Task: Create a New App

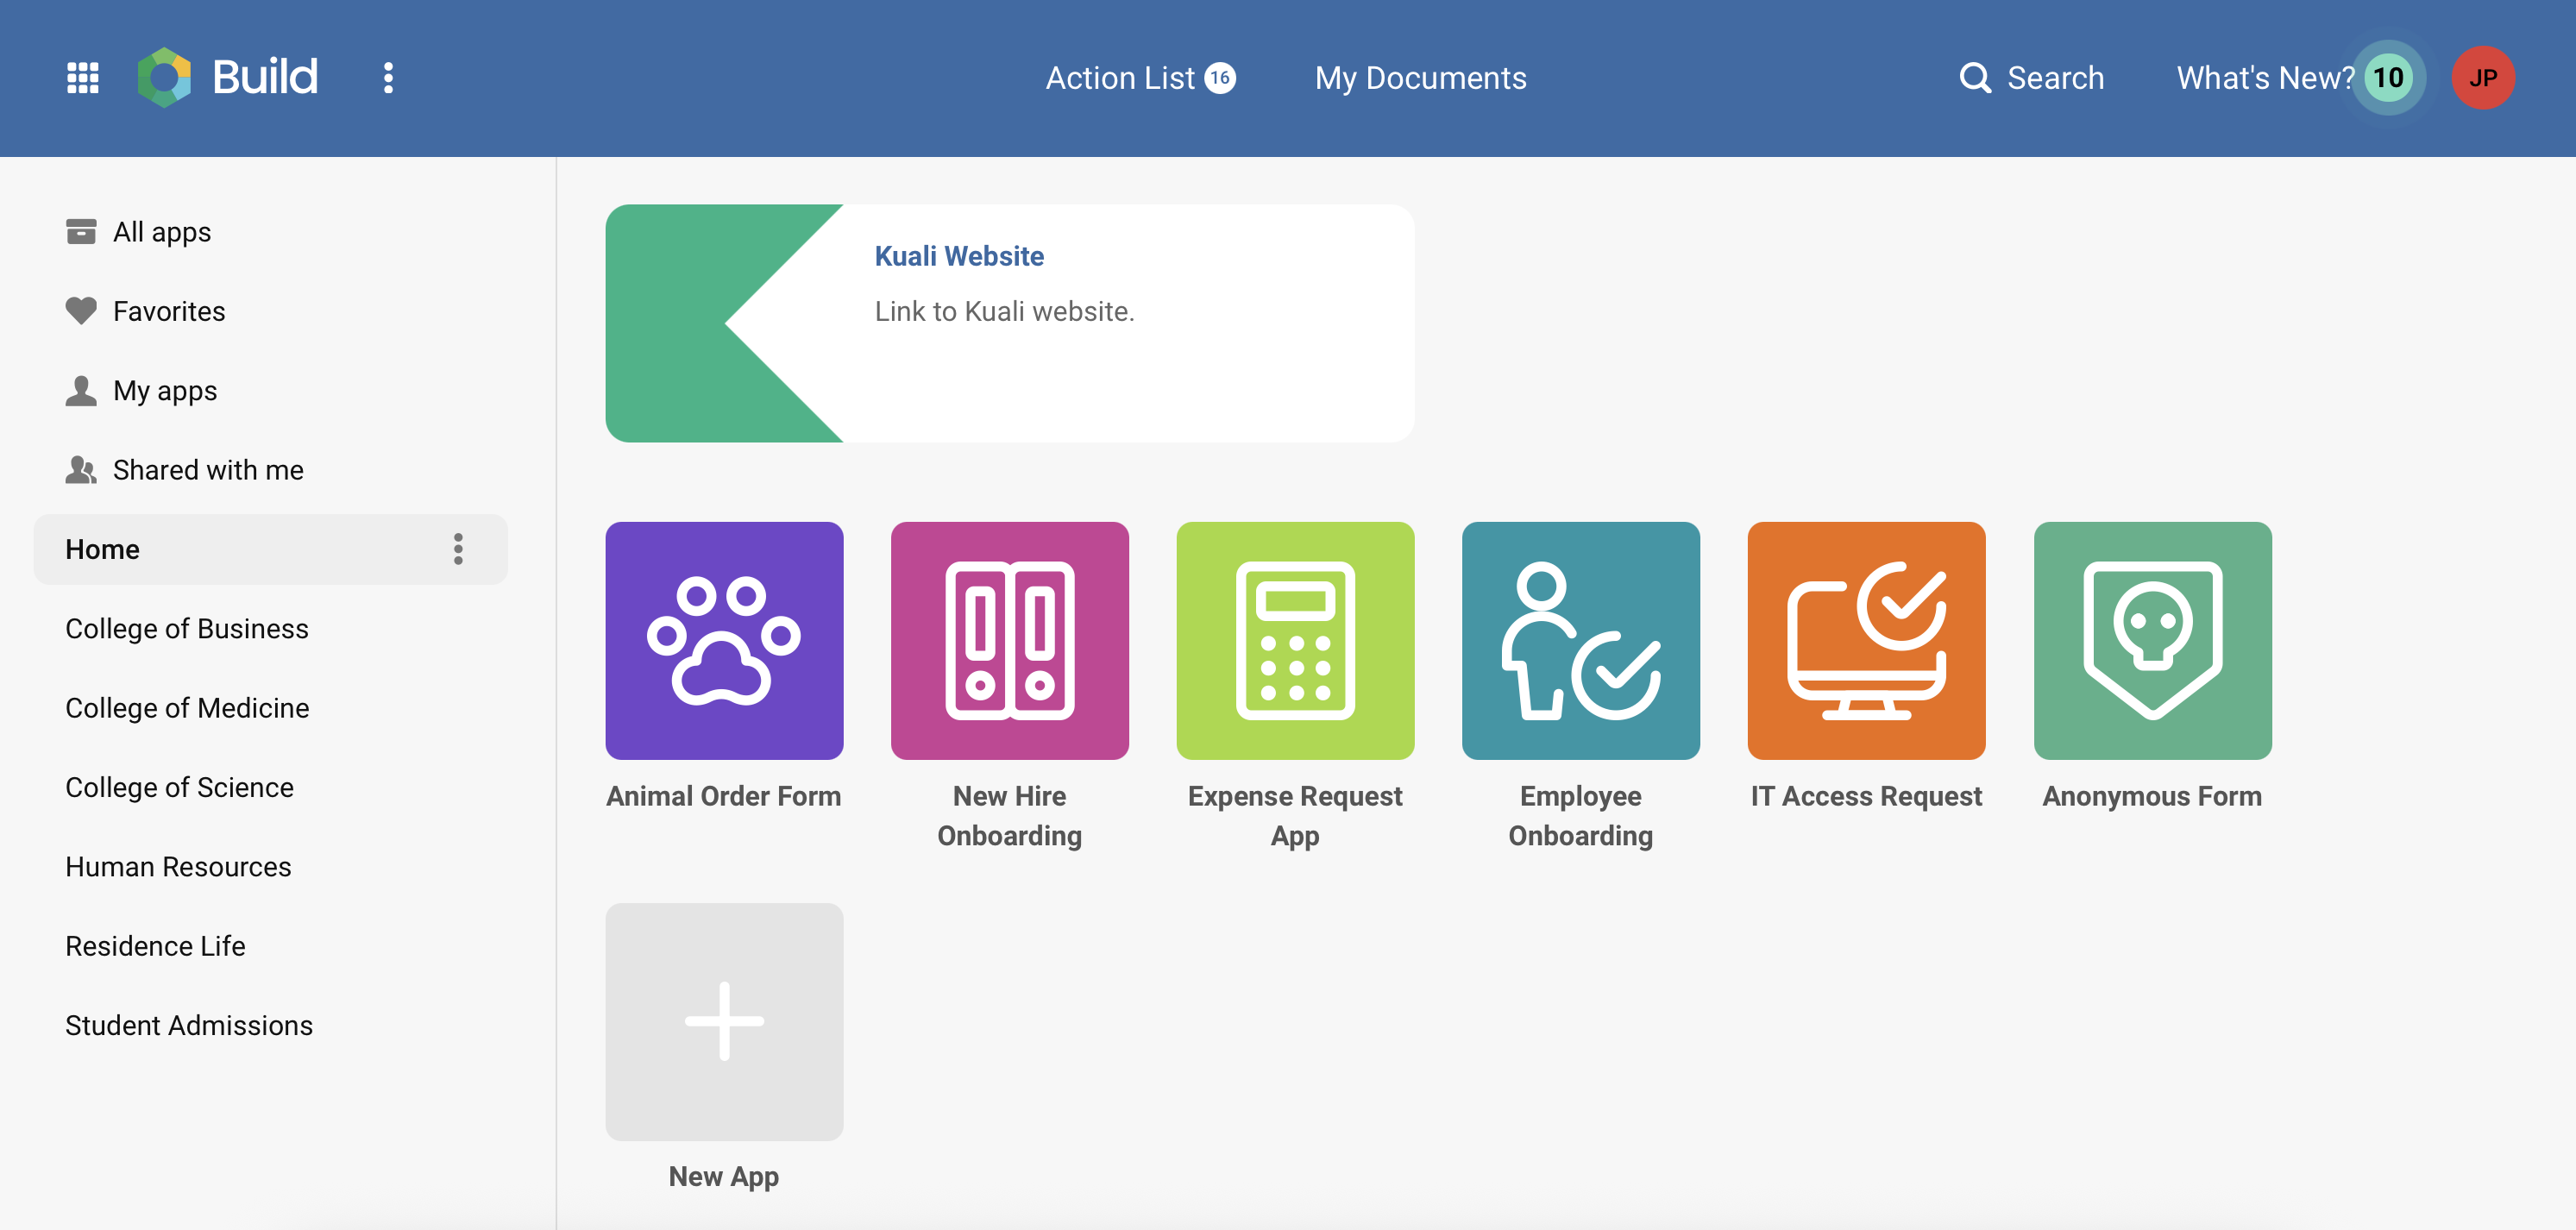Action: point(724,1022)
